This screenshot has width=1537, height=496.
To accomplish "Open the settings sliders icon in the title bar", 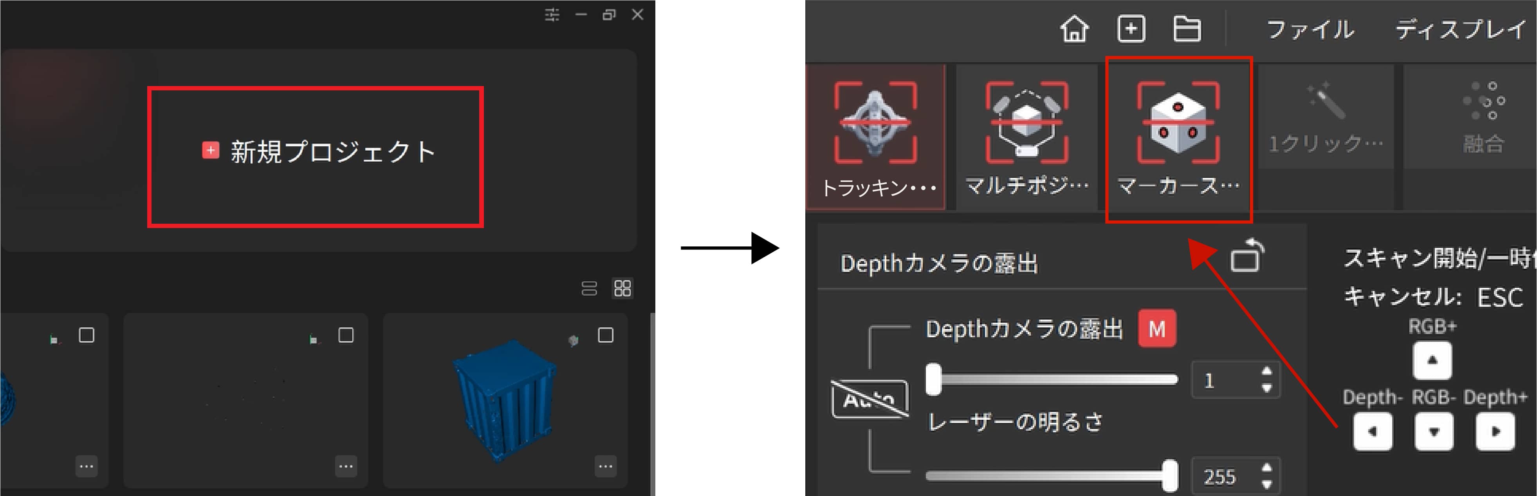I will click(552, 15).
